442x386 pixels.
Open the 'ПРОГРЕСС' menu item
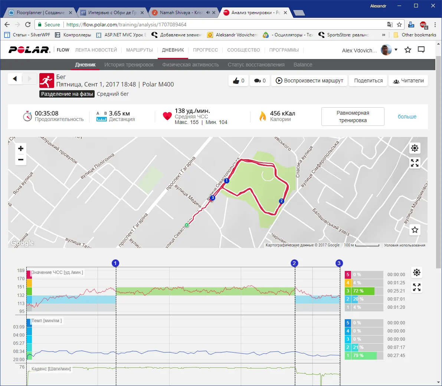pyautogui.click(x=205, y=50)
